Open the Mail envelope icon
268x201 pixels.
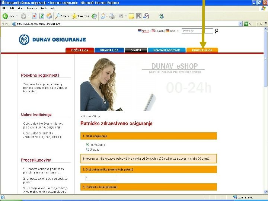(x=103, y=16)
